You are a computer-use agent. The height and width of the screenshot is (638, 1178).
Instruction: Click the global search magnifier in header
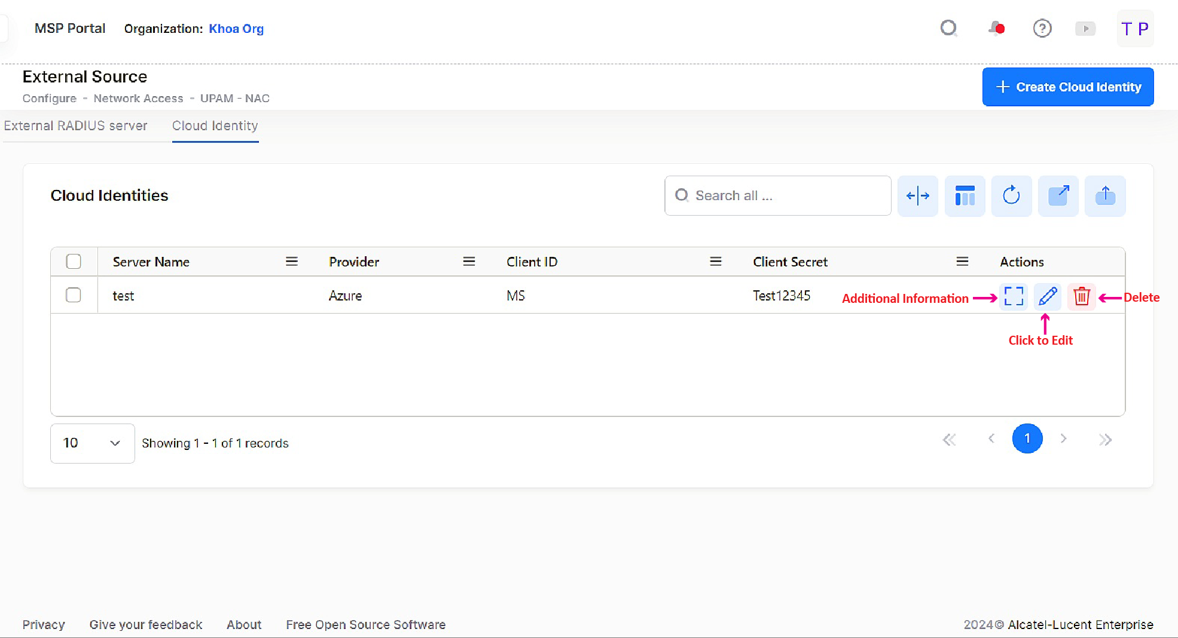tap(948, 29)
